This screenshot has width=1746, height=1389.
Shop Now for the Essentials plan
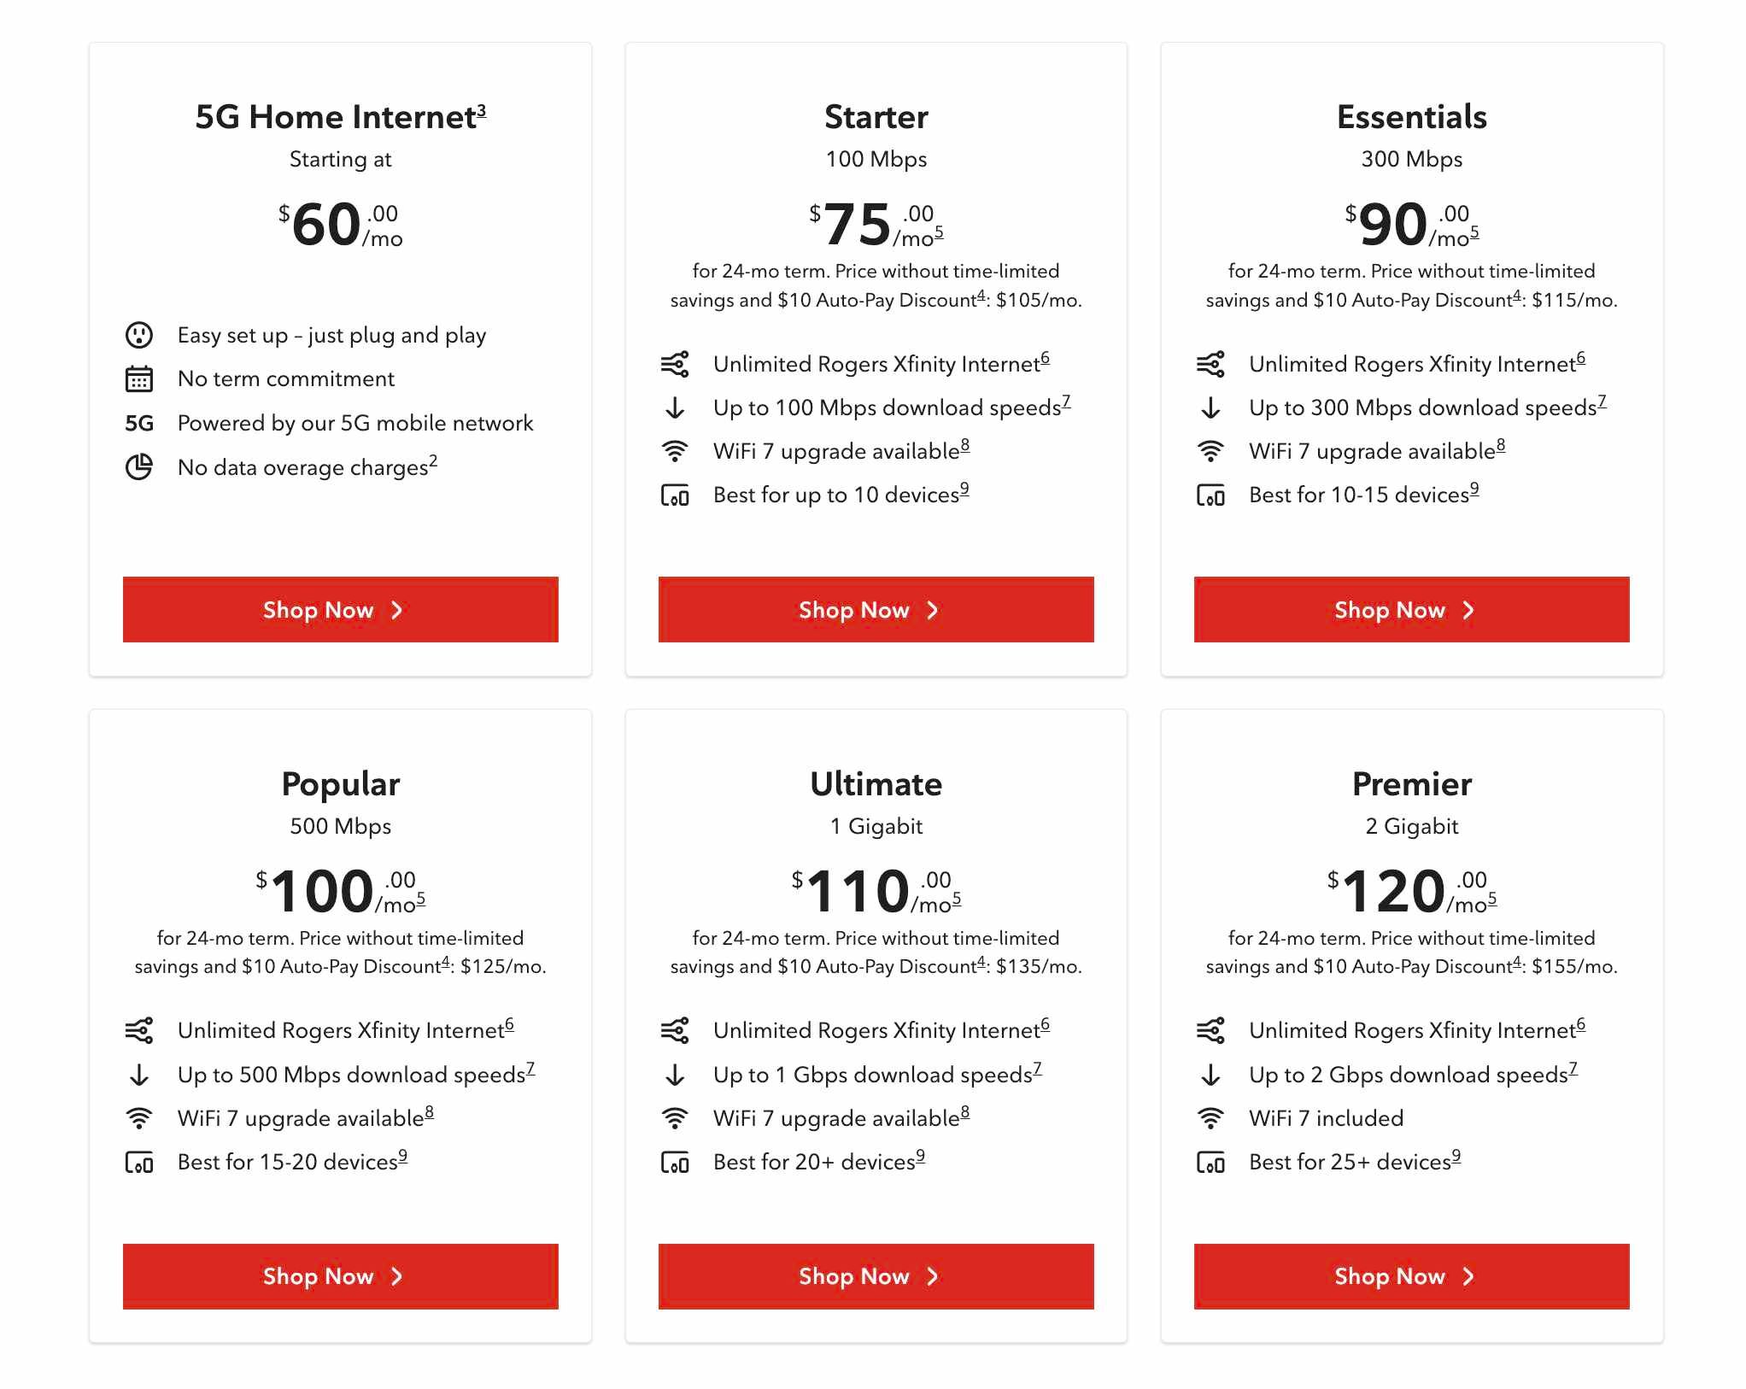coord(1412,609)
